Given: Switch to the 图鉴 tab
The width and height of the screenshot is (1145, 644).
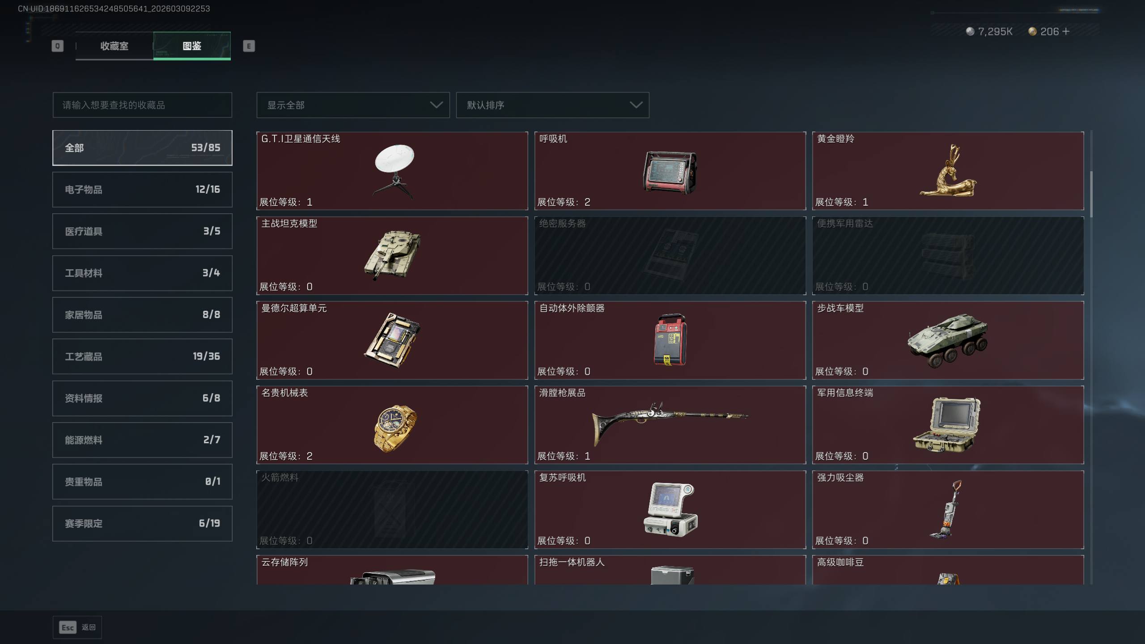Looking at the screenshot, I should click(192, 46).
